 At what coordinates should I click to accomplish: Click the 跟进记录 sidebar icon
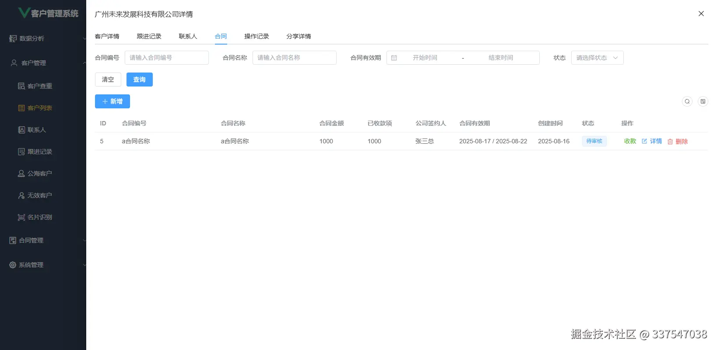point(21,152)
